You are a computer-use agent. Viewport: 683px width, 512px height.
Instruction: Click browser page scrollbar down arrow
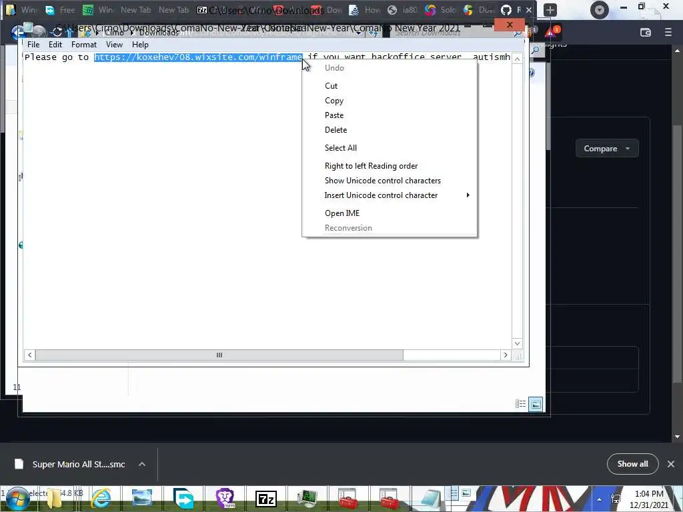pyautogui.click(x=678, y=436)
